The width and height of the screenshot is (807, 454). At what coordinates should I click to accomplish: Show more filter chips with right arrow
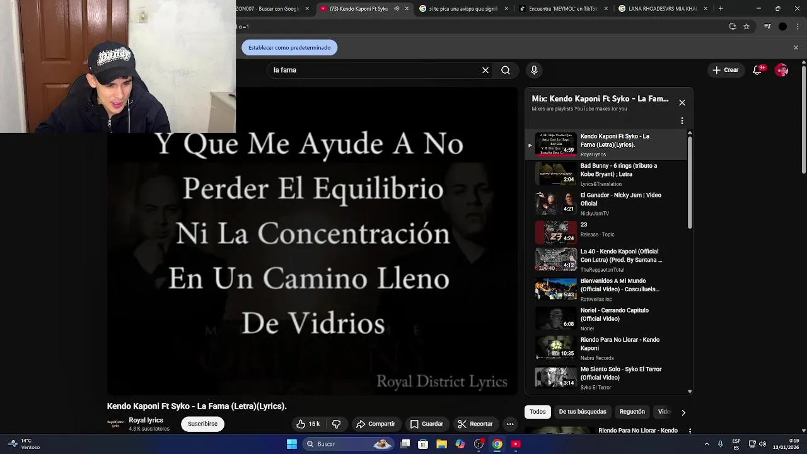tap(683, 412)
